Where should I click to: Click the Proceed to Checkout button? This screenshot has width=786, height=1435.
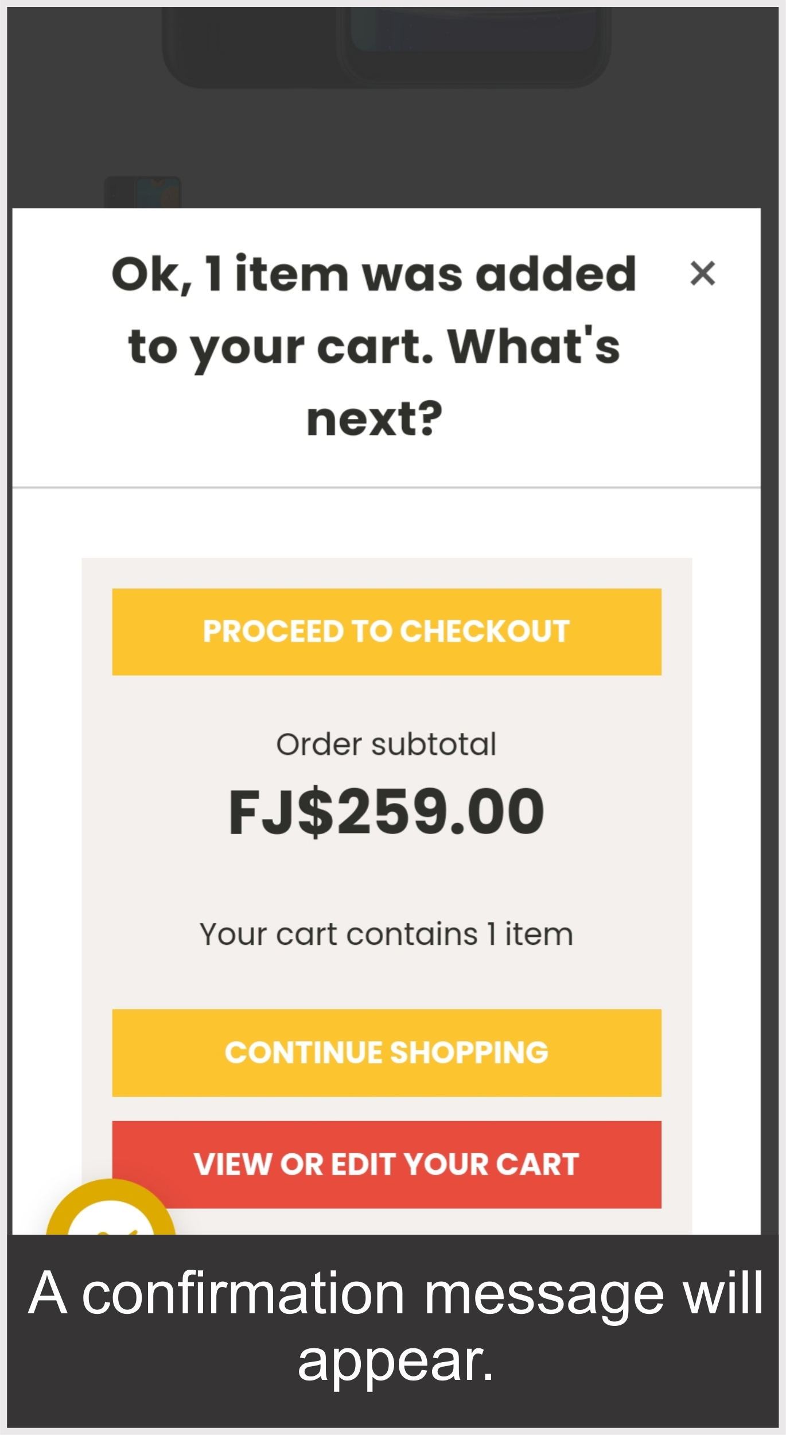point(386,631)
